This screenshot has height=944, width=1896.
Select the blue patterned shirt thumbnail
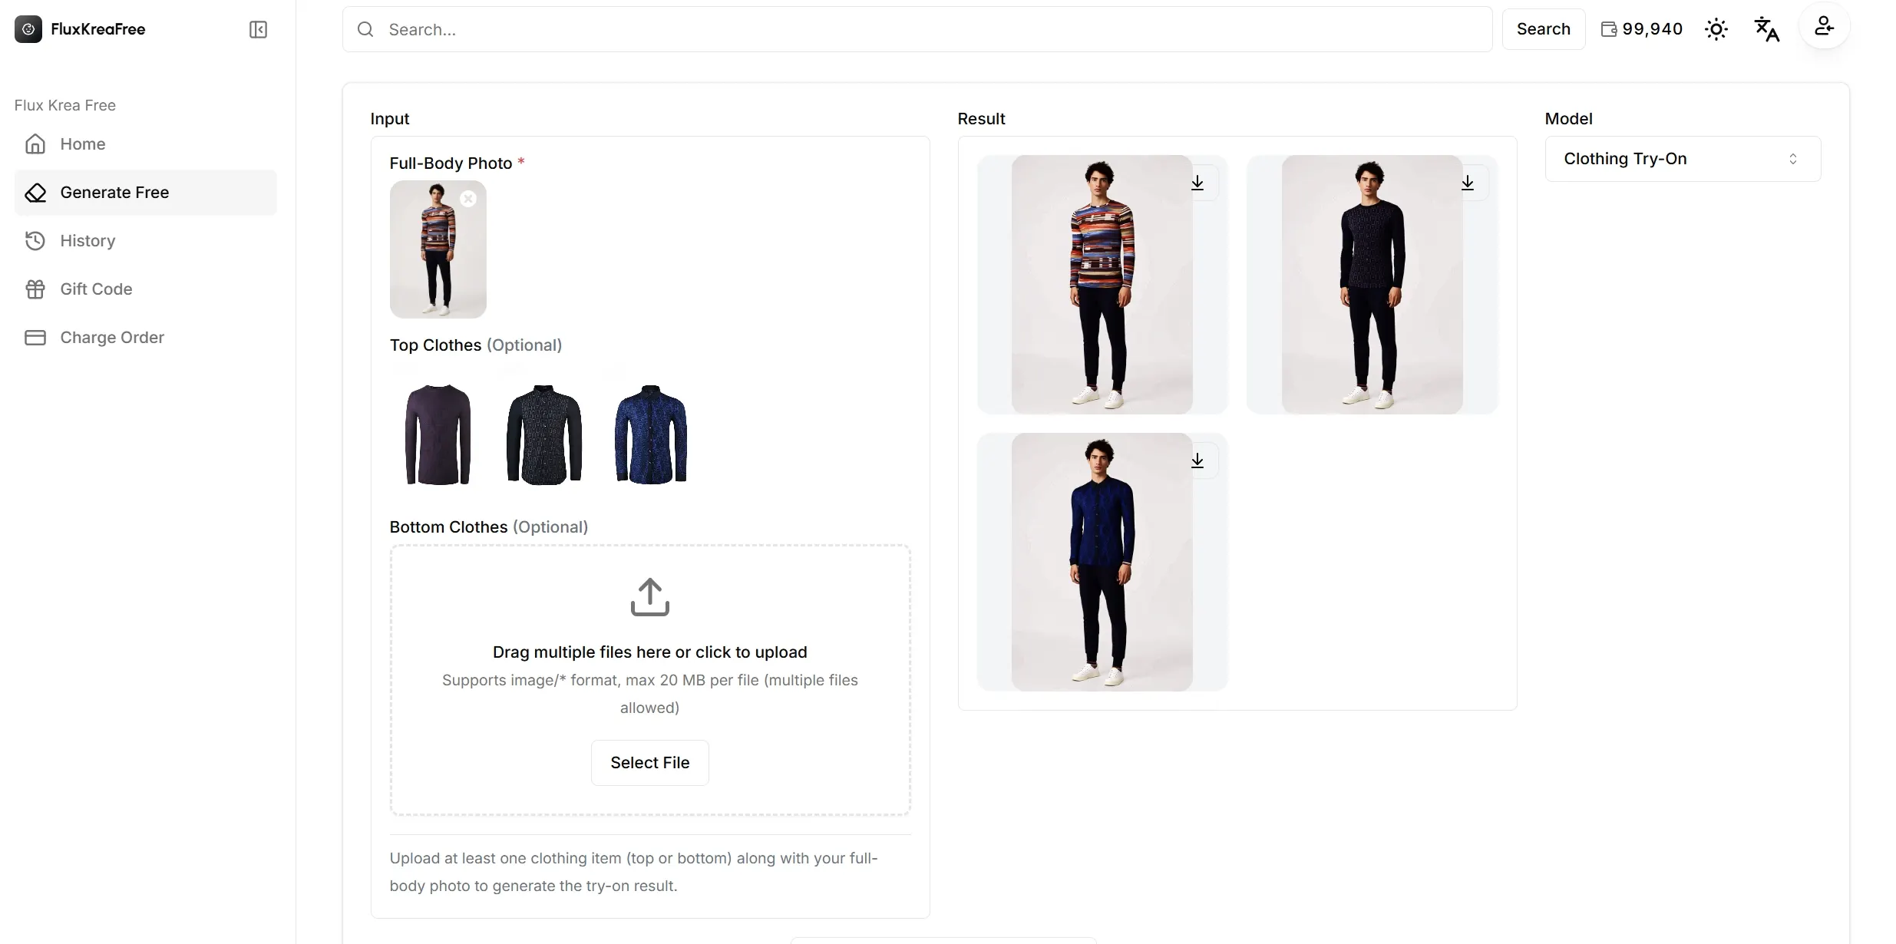coord(651,434)
